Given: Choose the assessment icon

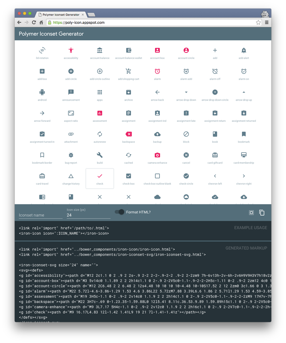Looking at the screenshot, I should pyautogui.click(x=100, y=113).
